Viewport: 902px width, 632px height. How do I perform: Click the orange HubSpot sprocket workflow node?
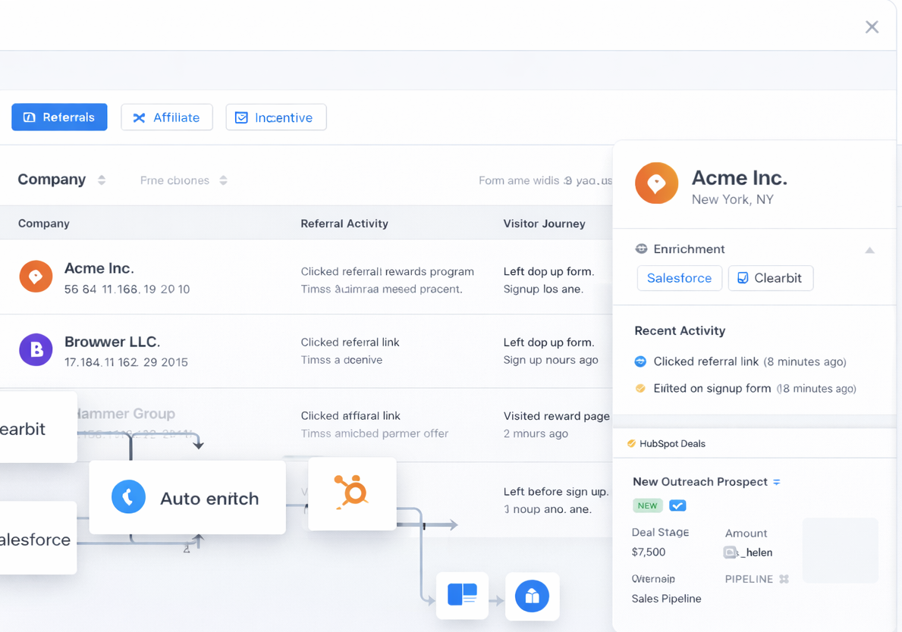pyautogui.click(x=352, y=493)
